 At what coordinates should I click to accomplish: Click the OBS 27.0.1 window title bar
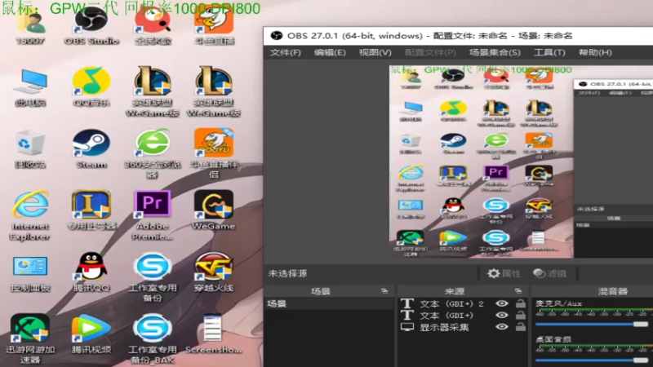point(458,36)
